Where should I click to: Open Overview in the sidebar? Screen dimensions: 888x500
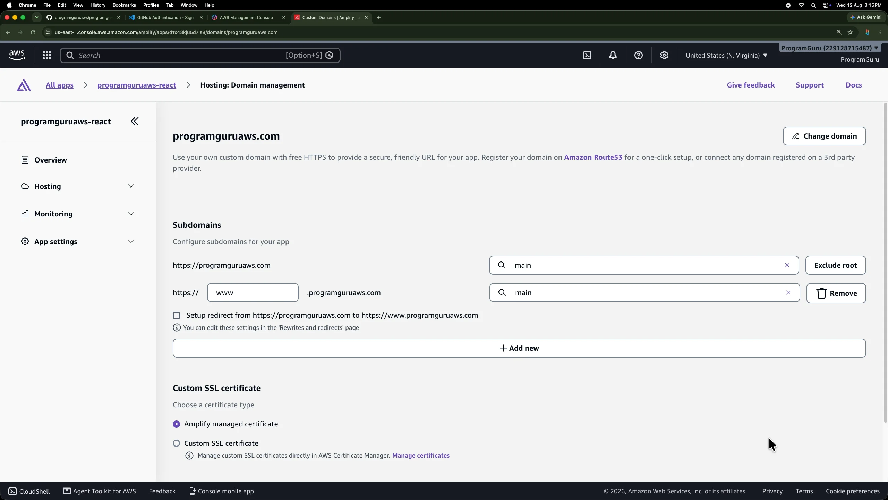pos(51,160)
